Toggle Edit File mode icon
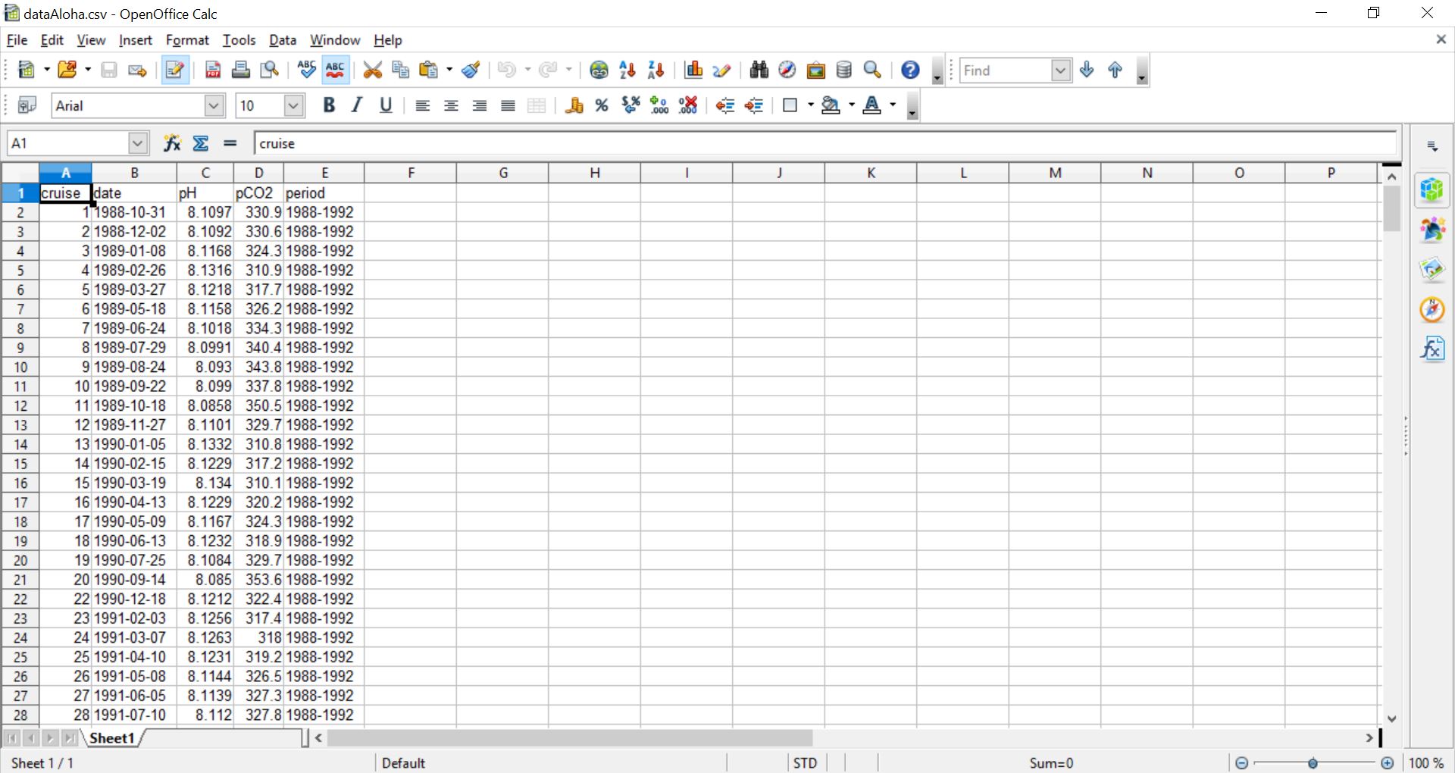Viewport: 1455px width, 773px height. pos(175,70)
